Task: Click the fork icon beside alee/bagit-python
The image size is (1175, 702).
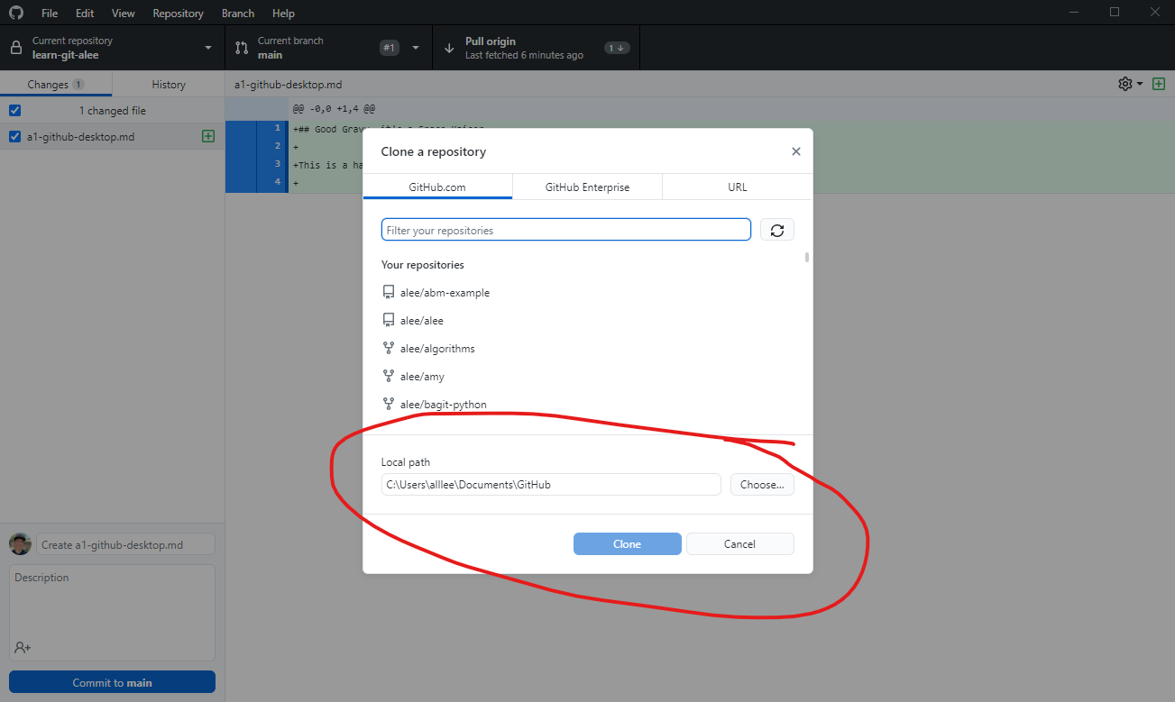Action: pos(389,405)
